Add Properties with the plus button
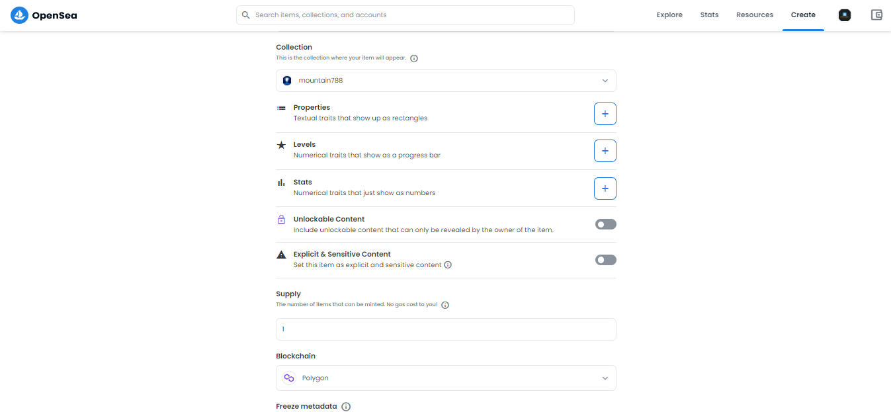 605,114
